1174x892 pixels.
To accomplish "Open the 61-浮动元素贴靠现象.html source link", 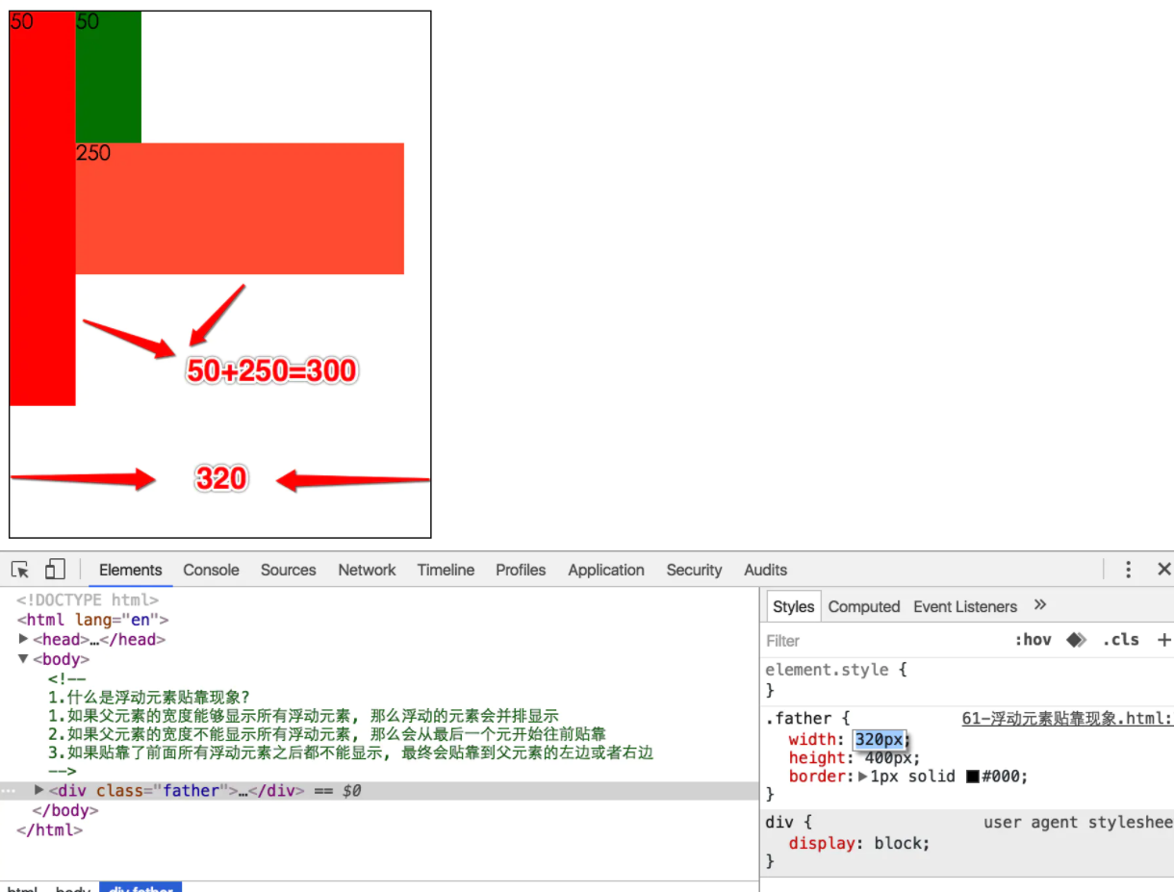I will point(1067,719).
